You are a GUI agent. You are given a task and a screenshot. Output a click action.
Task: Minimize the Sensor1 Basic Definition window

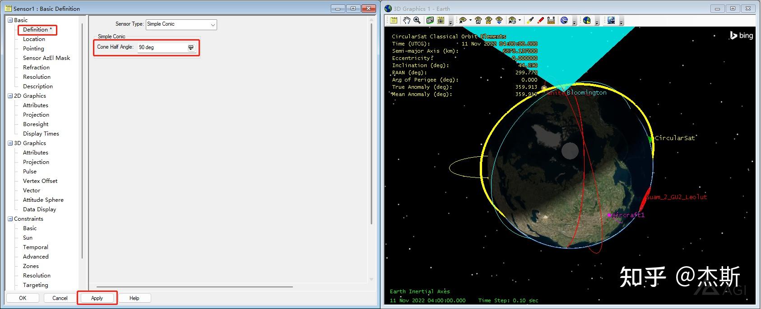tap(337, 9)
